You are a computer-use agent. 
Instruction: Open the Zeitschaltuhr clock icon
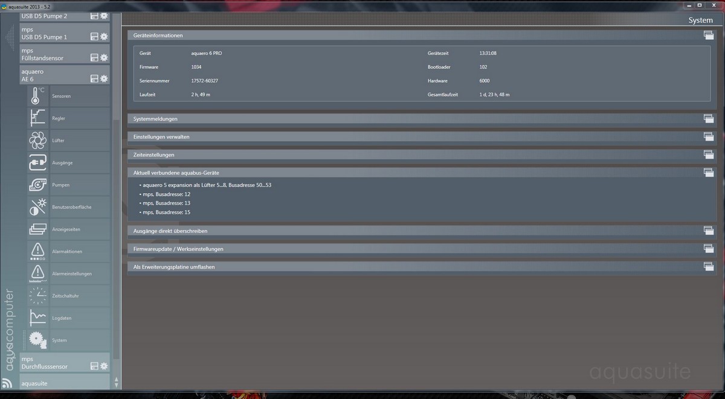click(x=37, y=296)
